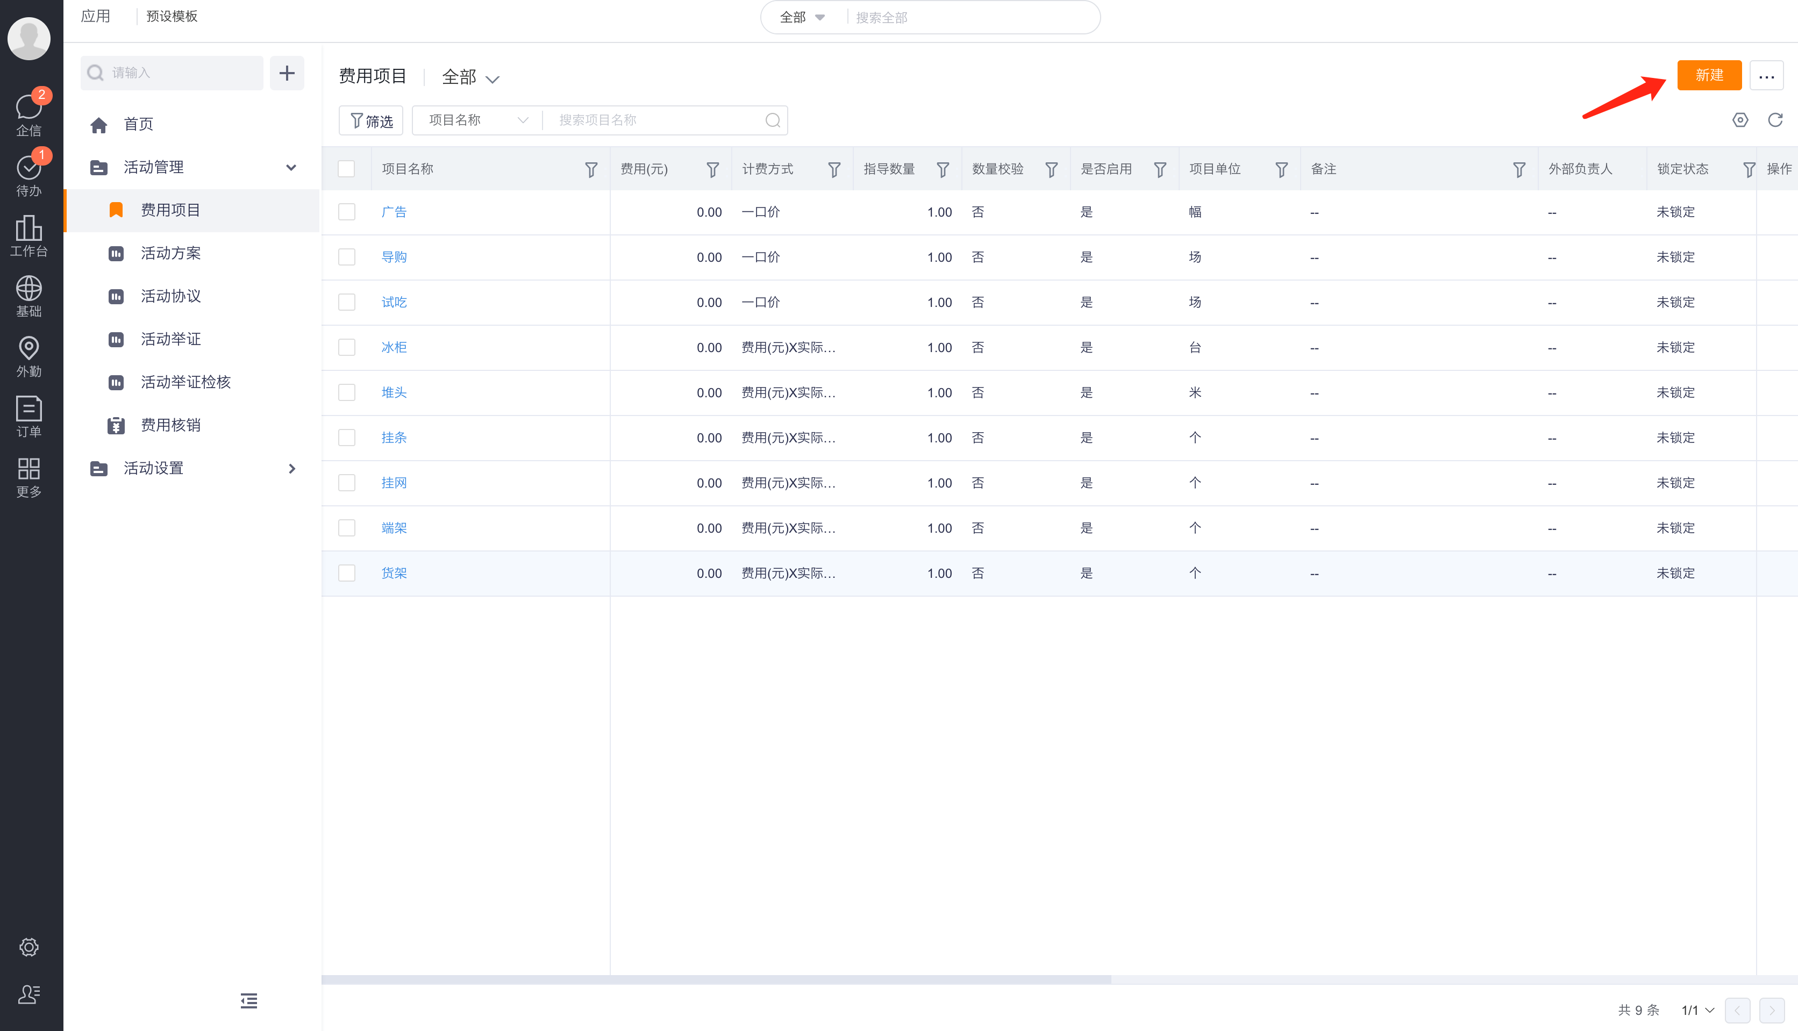Check the 冰柜 row checkbox
1798x1031 pixels.
coord(346,347)
